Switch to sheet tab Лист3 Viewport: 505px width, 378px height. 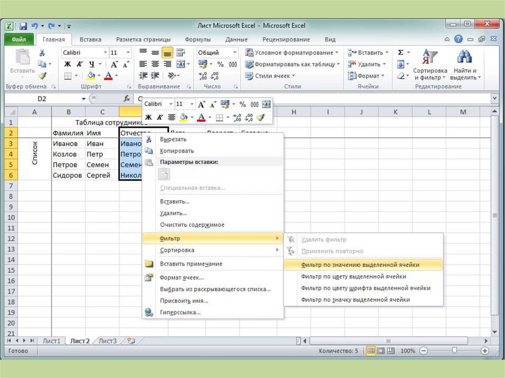[x=108, y=341]
